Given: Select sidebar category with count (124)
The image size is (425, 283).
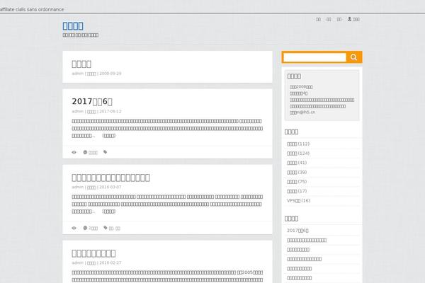Looking at the screenshot, I should [x=298, y=154].
